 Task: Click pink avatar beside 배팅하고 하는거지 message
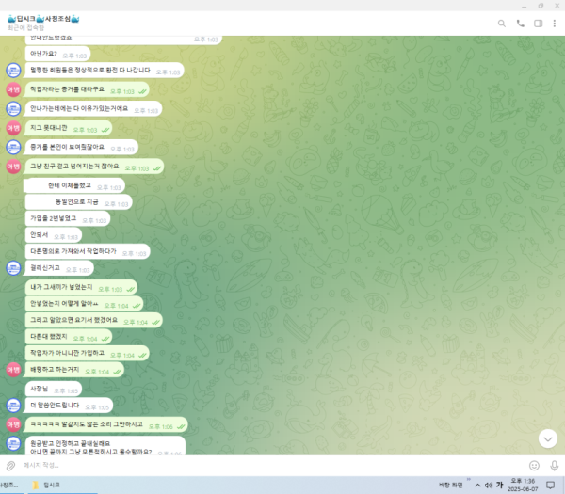click(x=13, y=370)
